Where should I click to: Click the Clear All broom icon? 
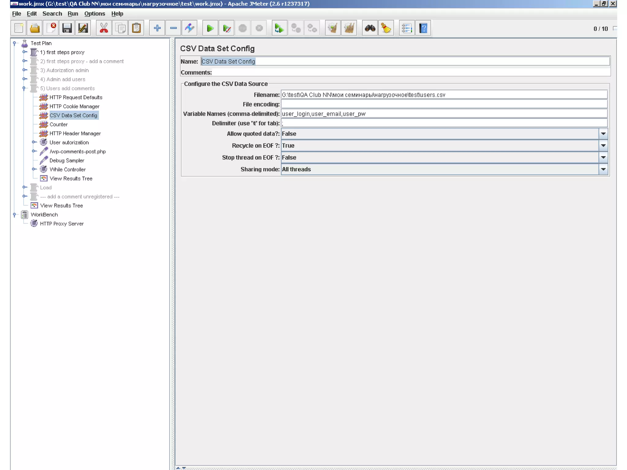tap(349, 28)
